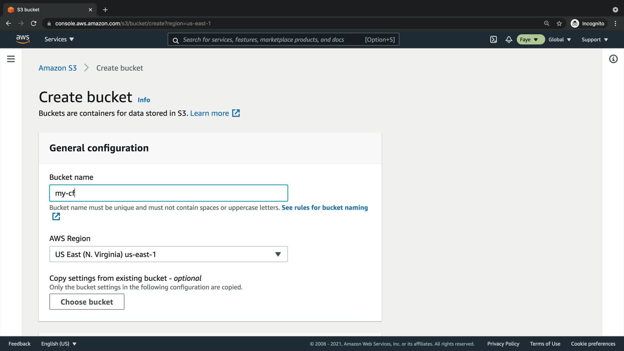Image resolution: width=624 pixels, height=351 pixels.
Task: Expand the Faye account menu
Action: (530, 40)
